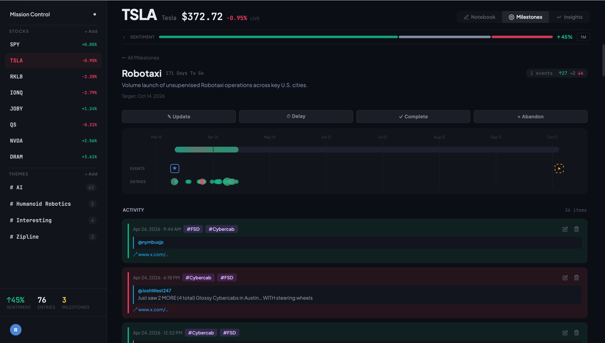This screenshot has width=605, height=343.
Task: Click #Cybercab tag on Apr 26 entry
Action: coord(221,229)
